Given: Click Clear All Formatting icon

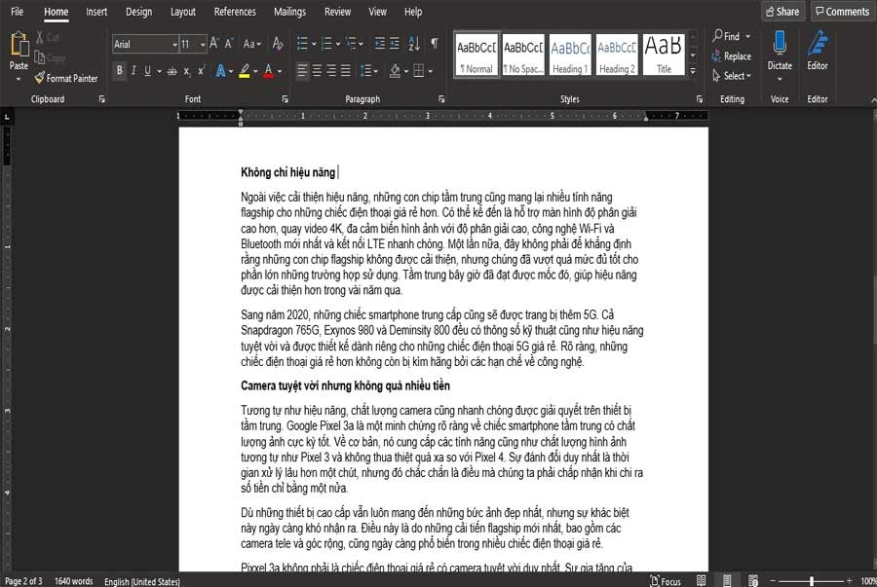Looking at the screenshot, I should (278, 44).
